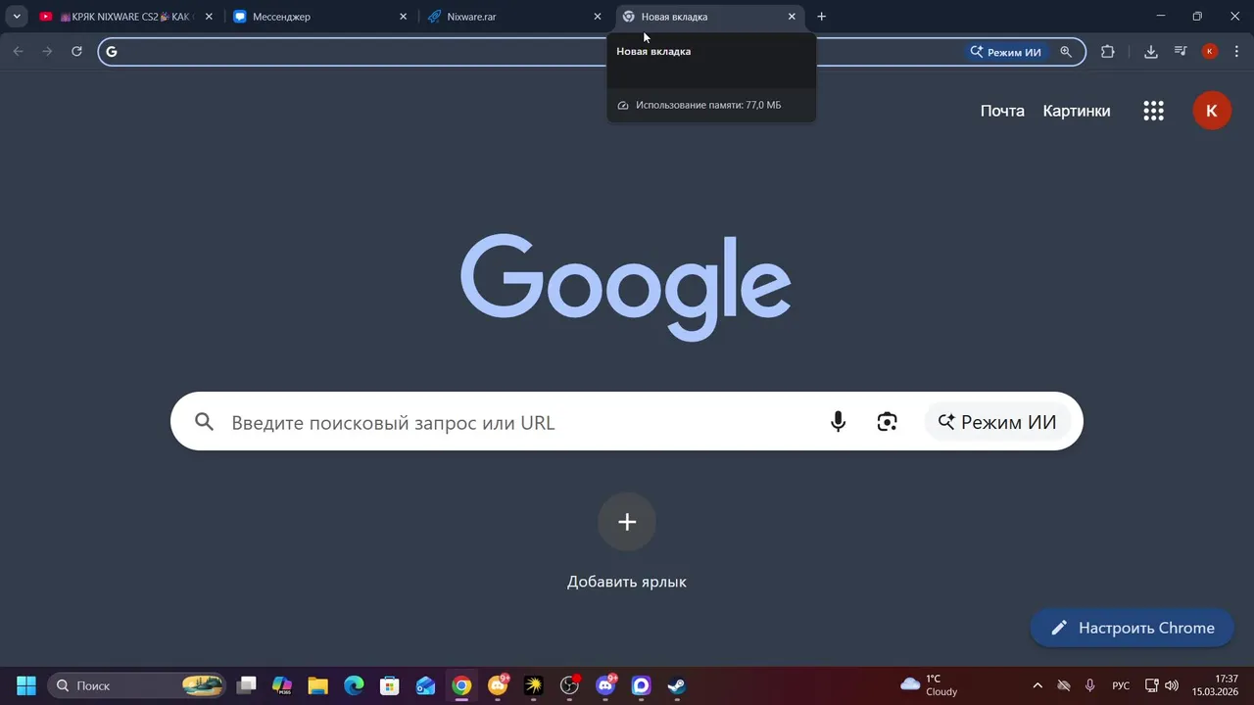The height and width of the screenshot is (705, 1254).
Task: Open Настроить Chrome button
Action: pos(1133,628)
